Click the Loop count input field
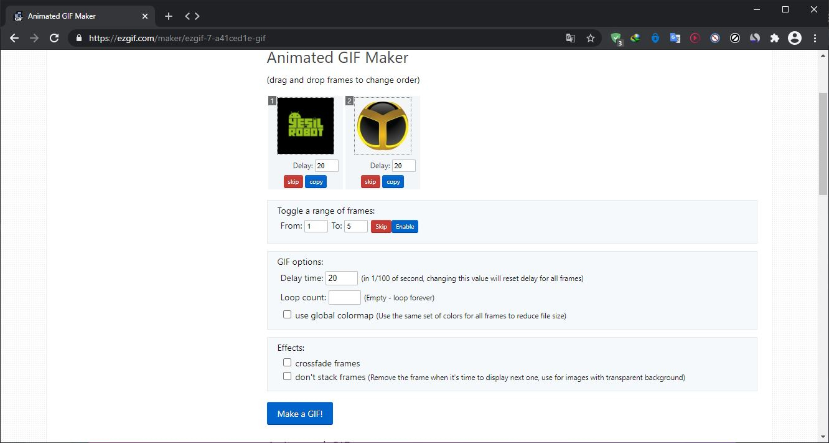This screenshot has width=829, height=443. click(x=344, y=297)
